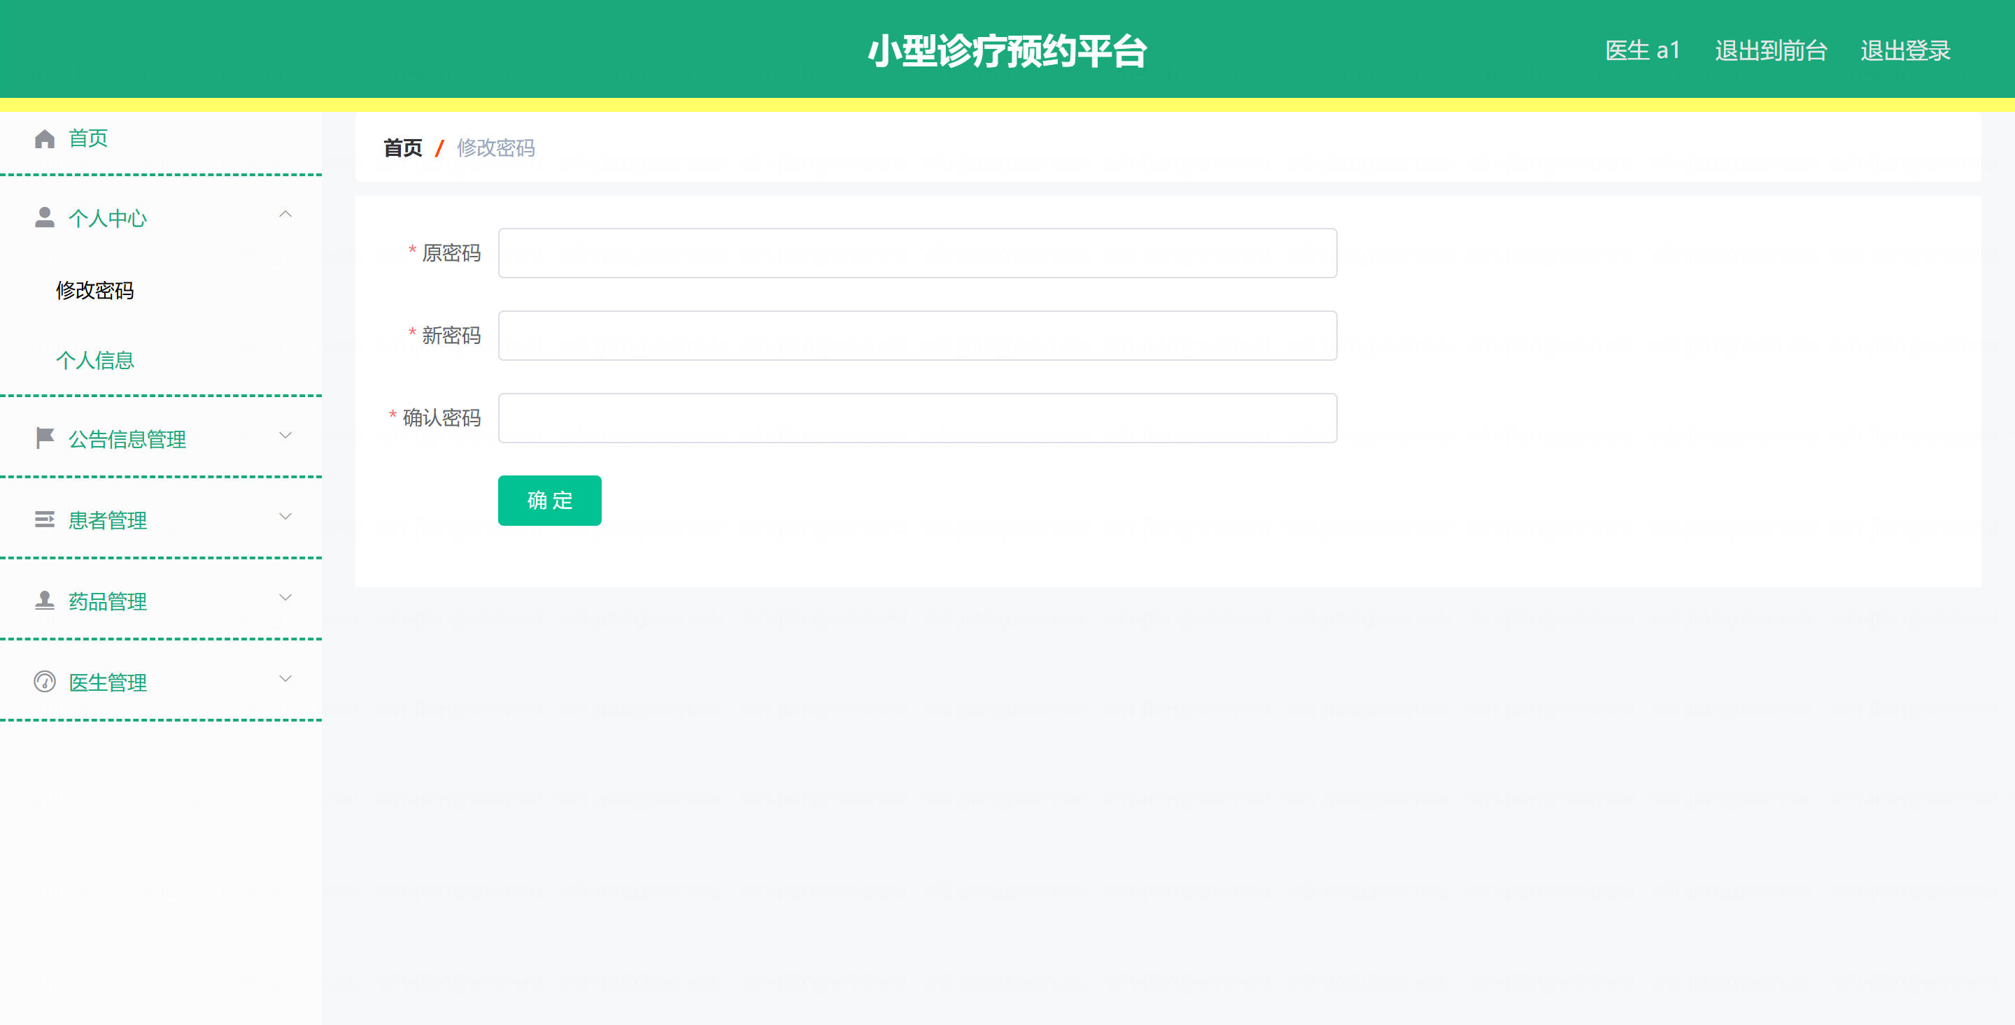
Task: Open the 公告信息管理 menu label
Action: coord(127,439)
